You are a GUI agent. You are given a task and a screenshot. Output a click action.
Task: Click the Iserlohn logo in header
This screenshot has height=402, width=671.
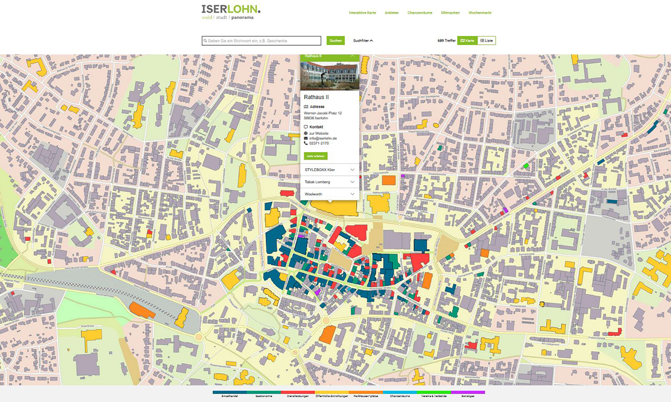231,12
